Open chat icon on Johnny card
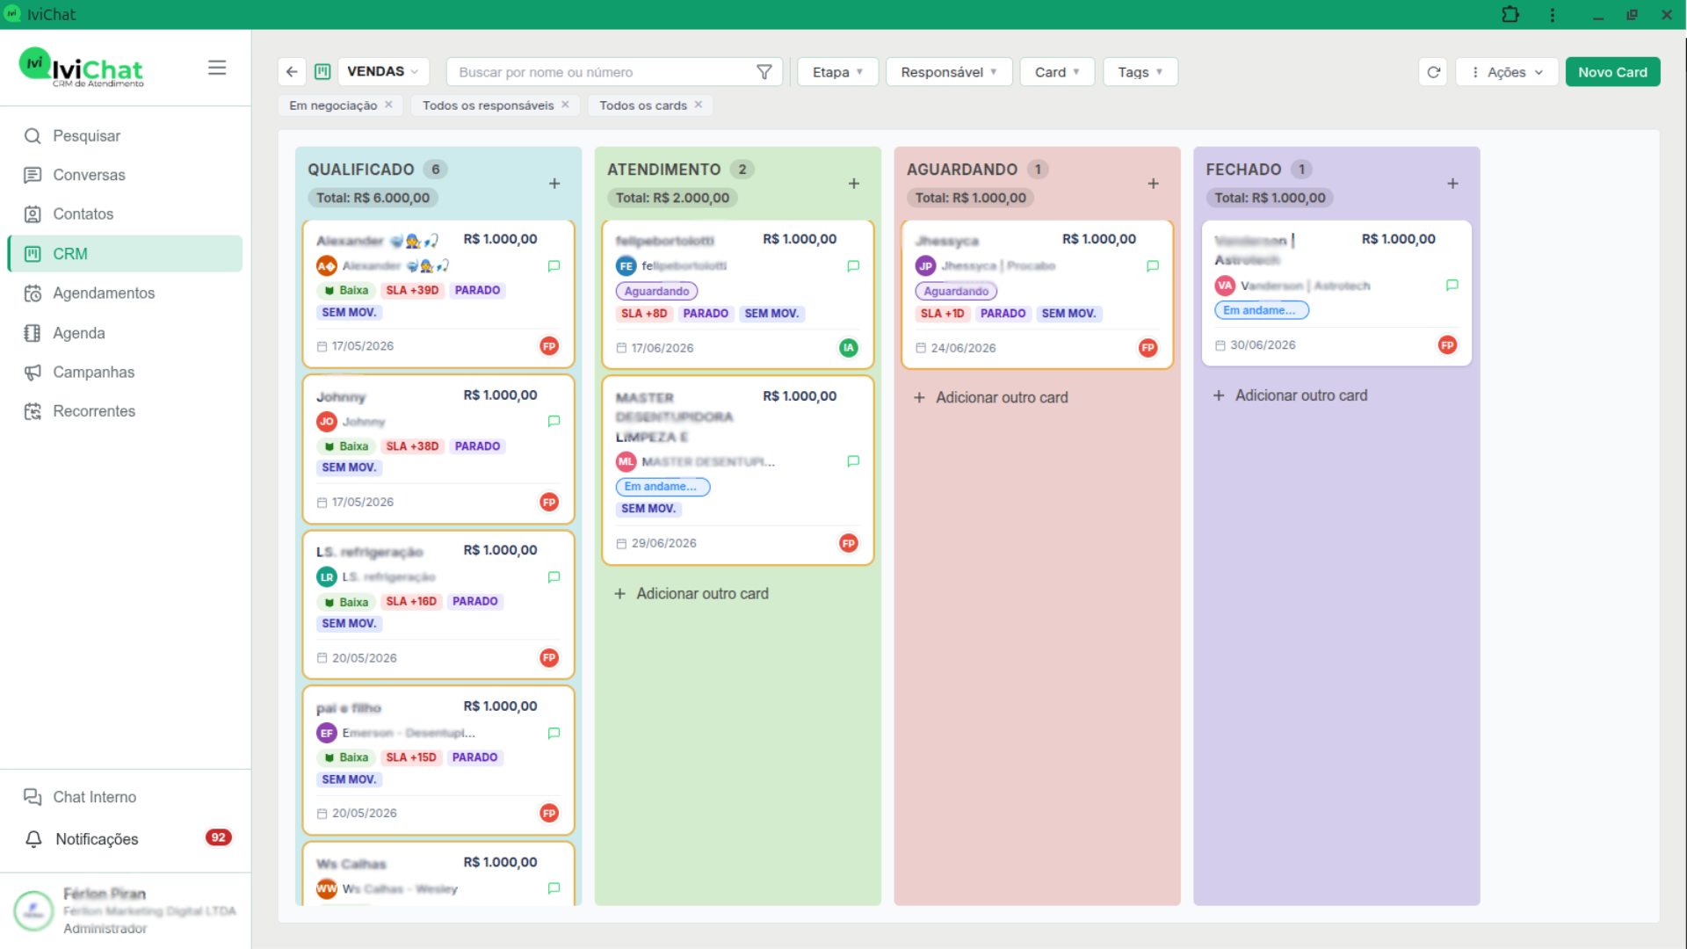 tap(554, 422)
